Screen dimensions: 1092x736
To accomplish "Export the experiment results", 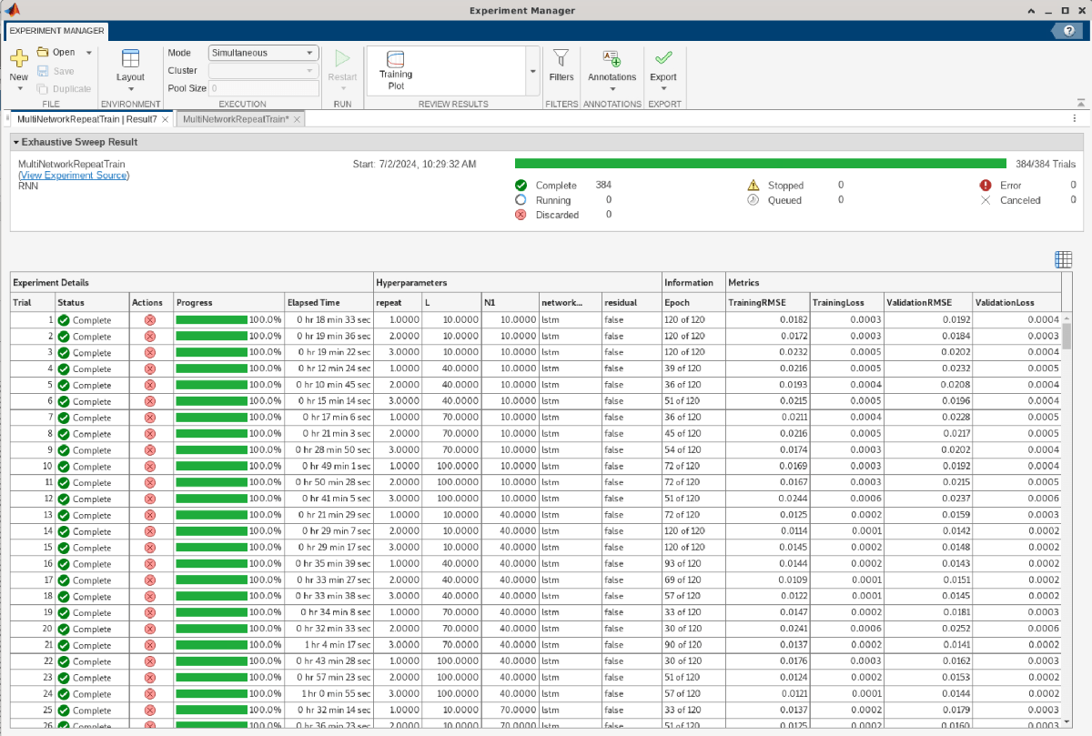I will (x=663, y=66).
